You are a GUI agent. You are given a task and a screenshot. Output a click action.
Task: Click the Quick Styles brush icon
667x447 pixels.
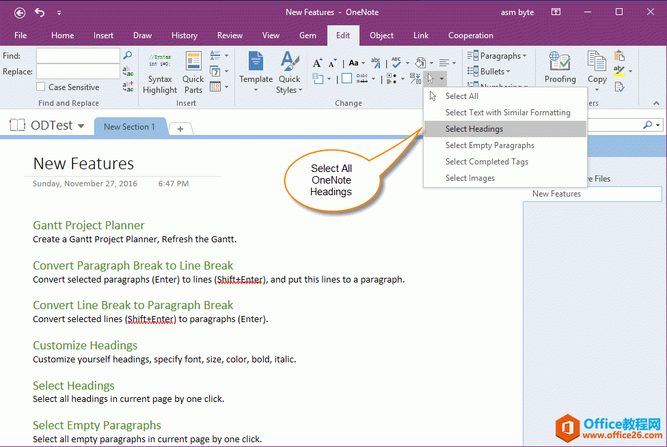coord(290,61)
